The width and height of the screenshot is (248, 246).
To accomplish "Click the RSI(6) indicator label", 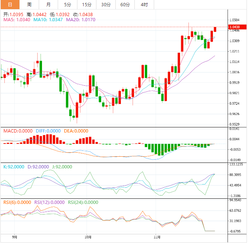I will (x=17, y=202).
